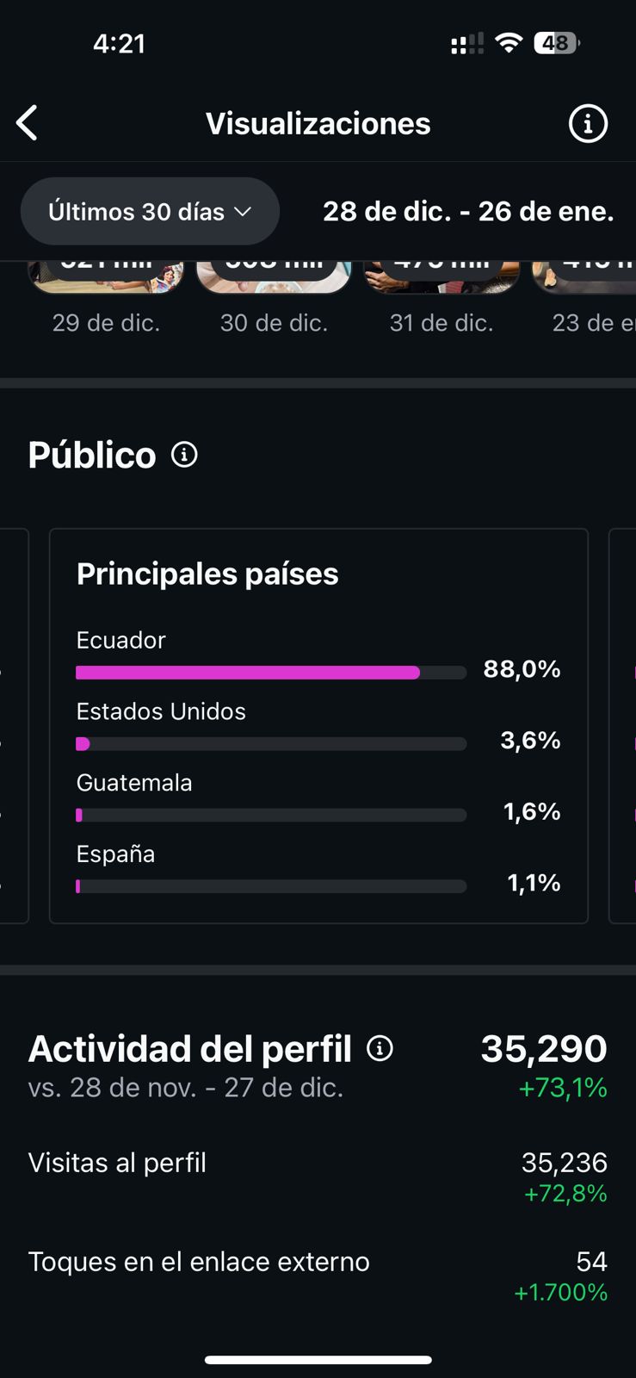Tap the Estados Unidos progress bar
This screenshot has height=1378, width=636.
point(271,744)
